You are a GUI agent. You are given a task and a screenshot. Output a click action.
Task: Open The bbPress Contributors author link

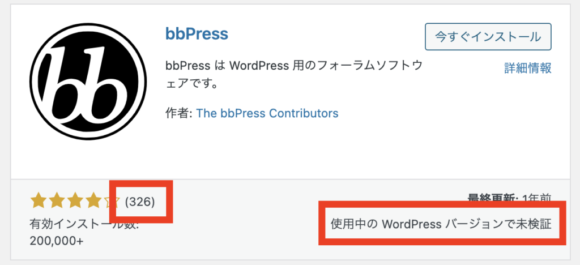pyautogui.click(x=267, y=113)
